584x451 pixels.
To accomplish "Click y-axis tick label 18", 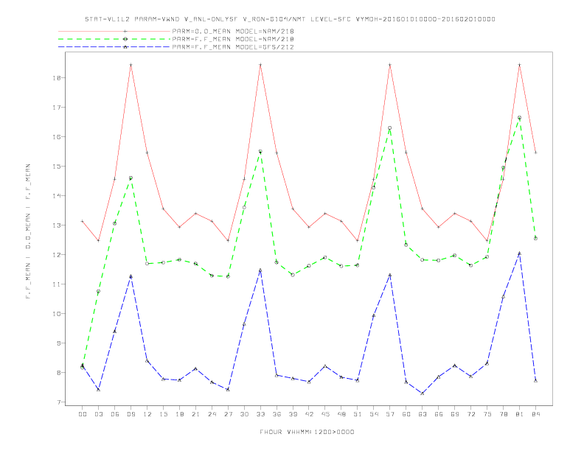I will [x=57, y=78].
